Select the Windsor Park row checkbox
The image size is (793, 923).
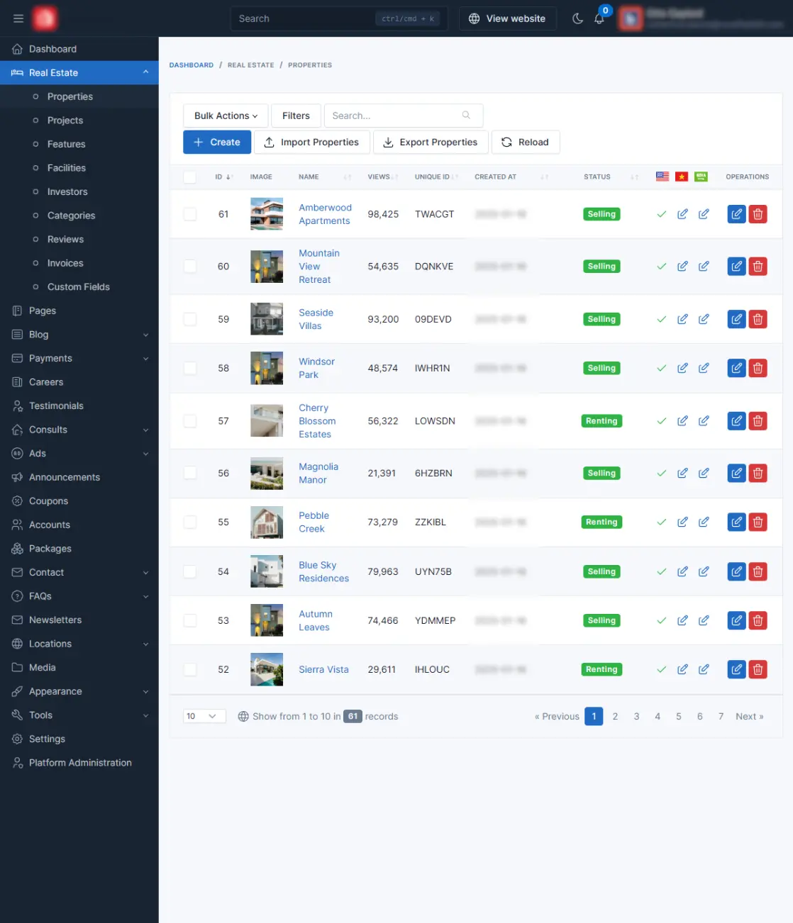[x=190, y=368]
